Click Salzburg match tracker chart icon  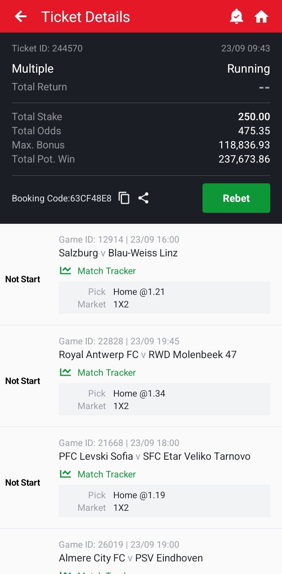coord(65,271)
